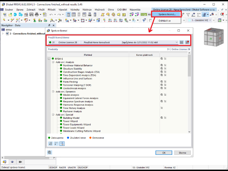Click the Storno button
This screenshot has height=171, width=228.
point(182,153)
